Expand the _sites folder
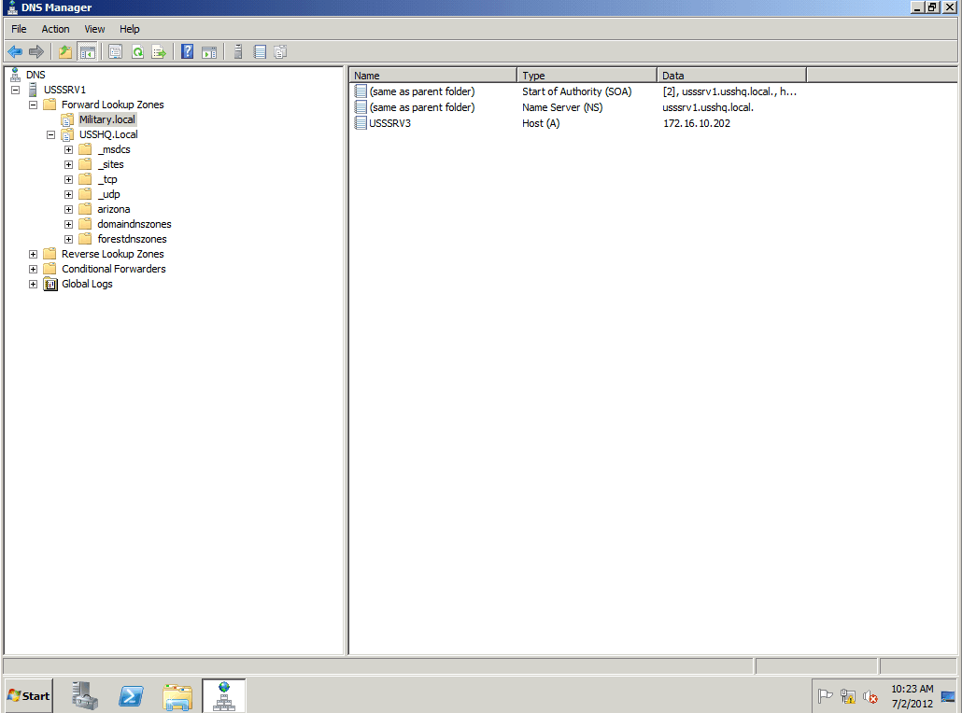962x713 pixels. pyautogui.click(x=69, y=164)
